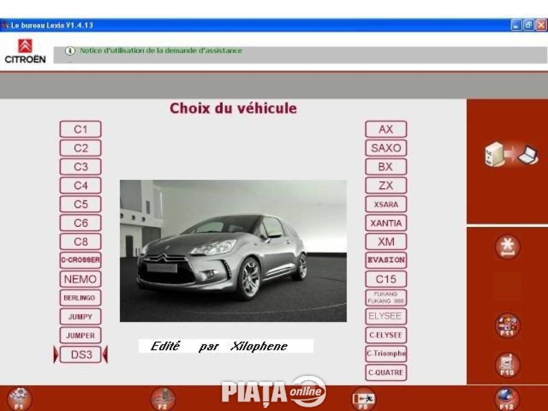
Task: Click the JUMPER model button
Action: click(x=80, y=335)
